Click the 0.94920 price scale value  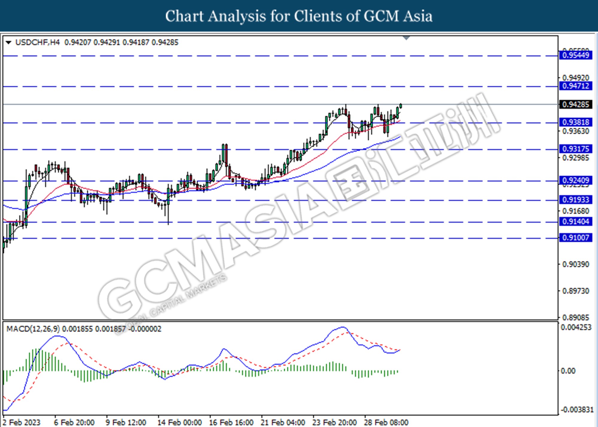[x=576, y=78]
